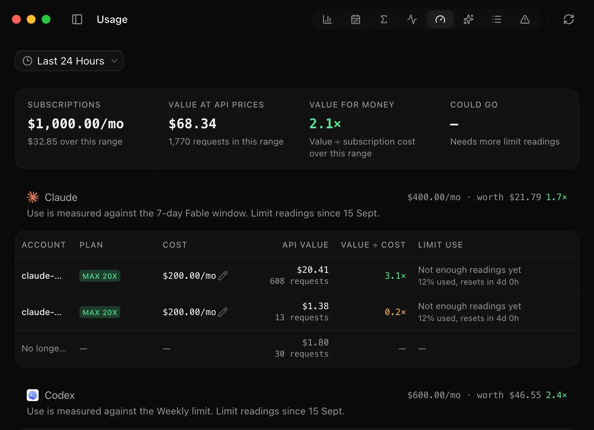Click MAX 20X badge in $1.38 row
The image size is (594, 430).
pos(100,312)
